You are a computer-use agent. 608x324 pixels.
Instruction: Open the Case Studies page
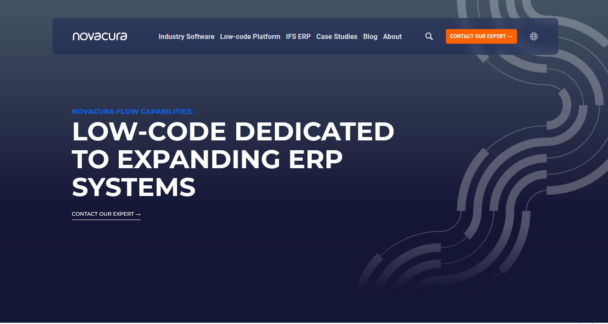click(x=337, y=36)
